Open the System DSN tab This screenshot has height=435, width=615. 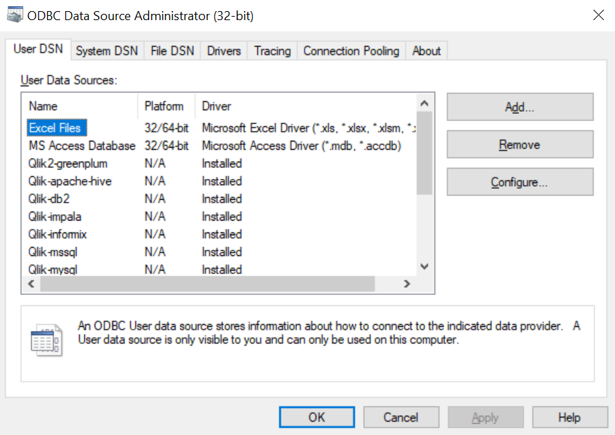coord(107,51)
